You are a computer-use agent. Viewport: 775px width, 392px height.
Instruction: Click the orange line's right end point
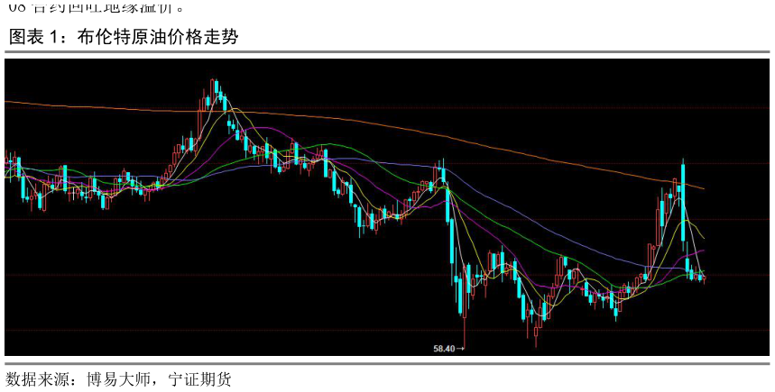(x=704, y=189)
